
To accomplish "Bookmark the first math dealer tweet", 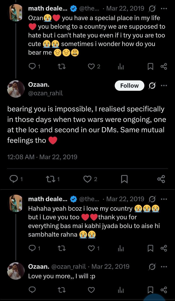I will click(x=150, y=66).
